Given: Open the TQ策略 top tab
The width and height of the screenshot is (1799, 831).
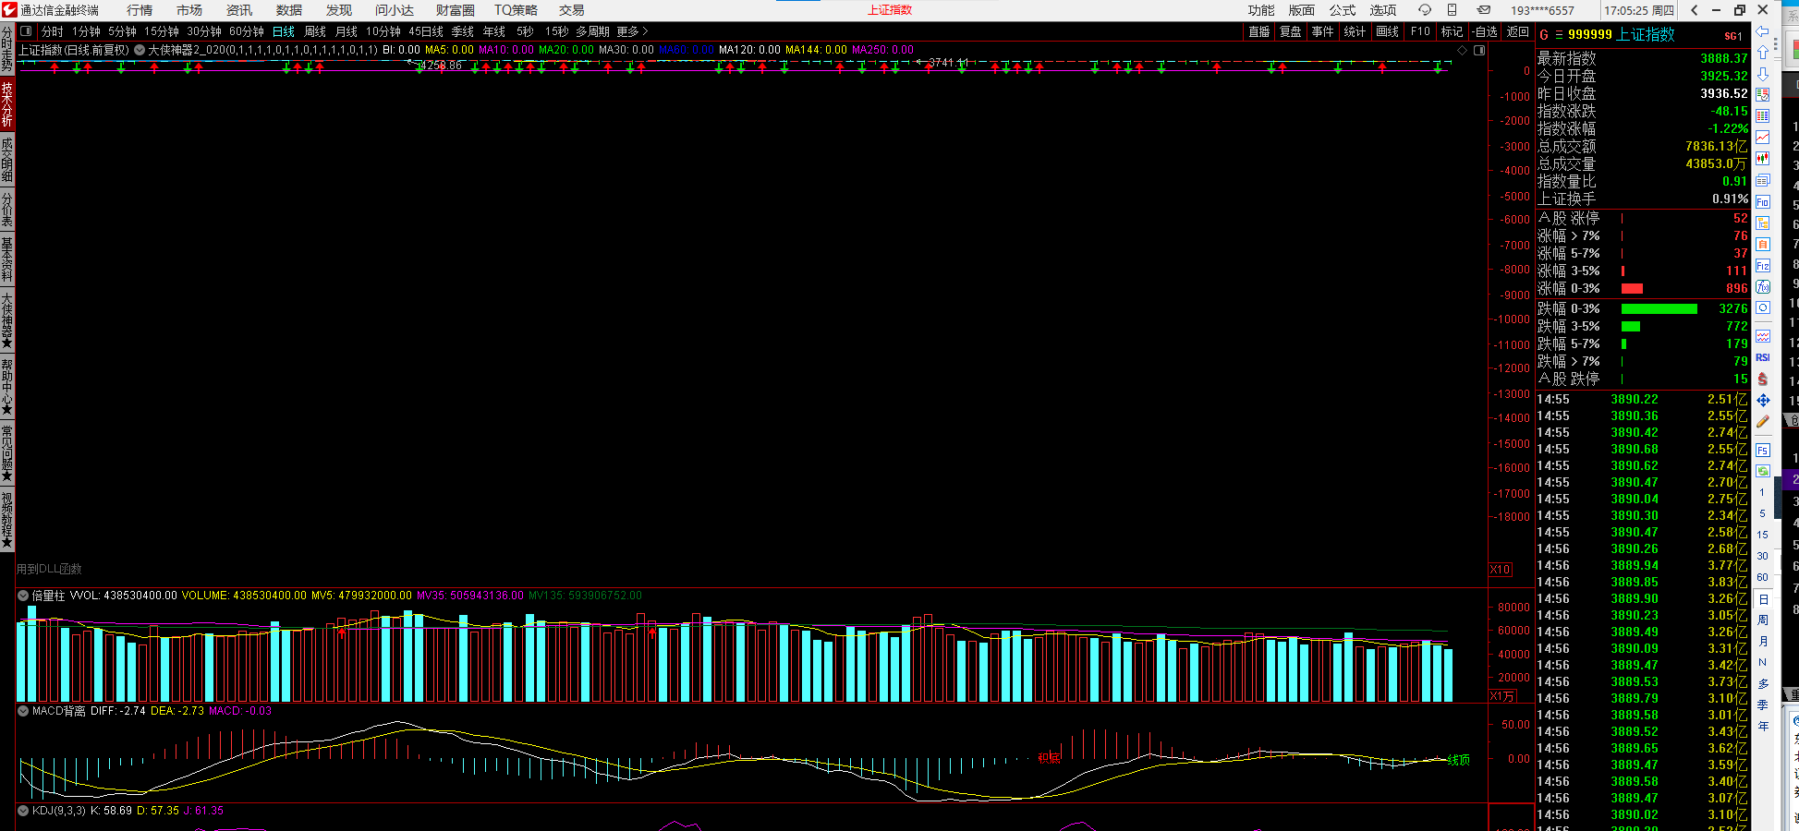Looking at the screenshot, I should (x=516, y=10).
